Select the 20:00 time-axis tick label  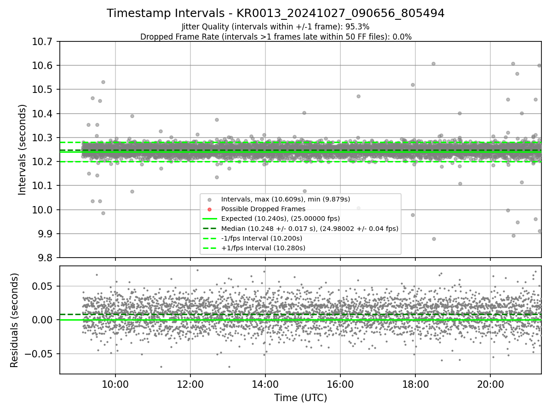[490, 384]
